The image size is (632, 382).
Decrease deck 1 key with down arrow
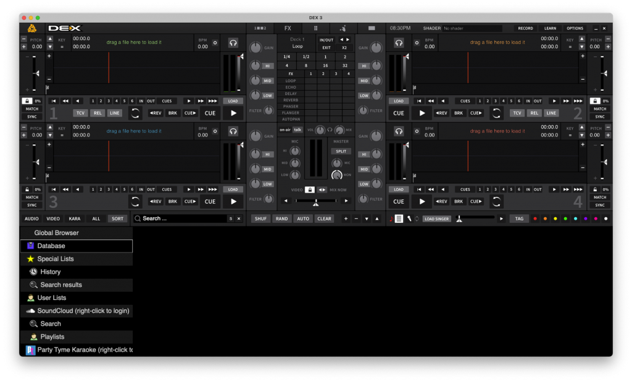[x=50, y=47]
